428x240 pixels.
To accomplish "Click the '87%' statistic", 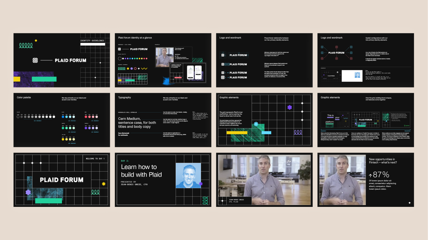I will pos(381,174).
